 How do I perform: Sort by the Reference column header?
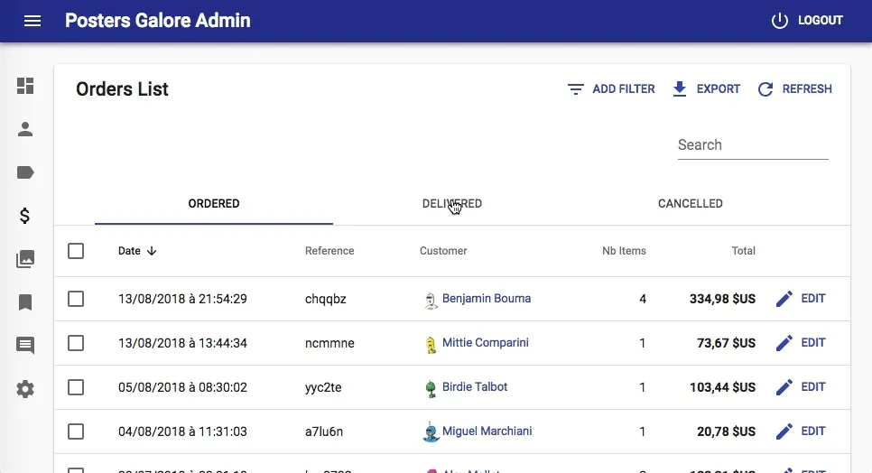tap(329, 251)
